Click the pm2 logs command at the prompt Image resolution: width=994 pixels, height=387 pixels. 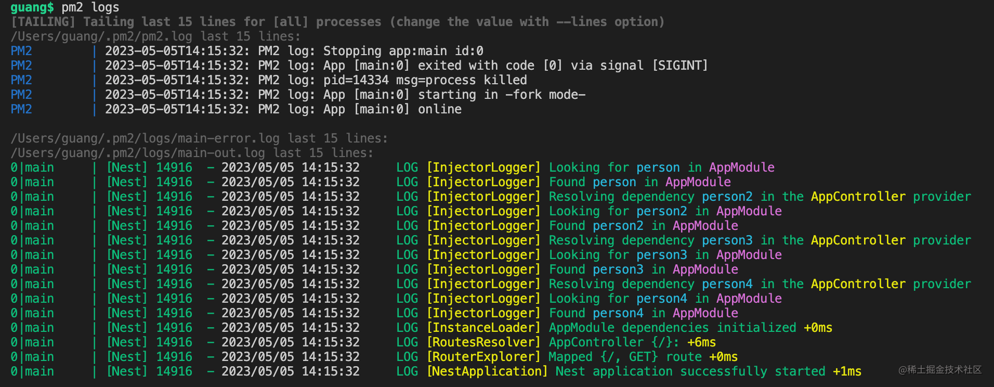click(90, 7)
